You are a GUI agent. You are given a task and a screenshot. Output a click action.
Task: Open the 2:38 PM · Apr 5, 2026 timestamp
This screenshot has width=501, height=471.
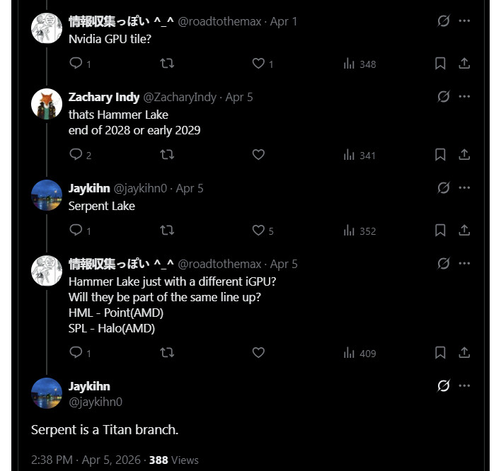click(86, 460)
